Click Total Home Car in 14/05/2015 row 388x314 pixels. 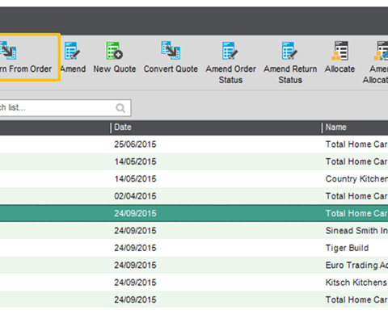point(356,161)
